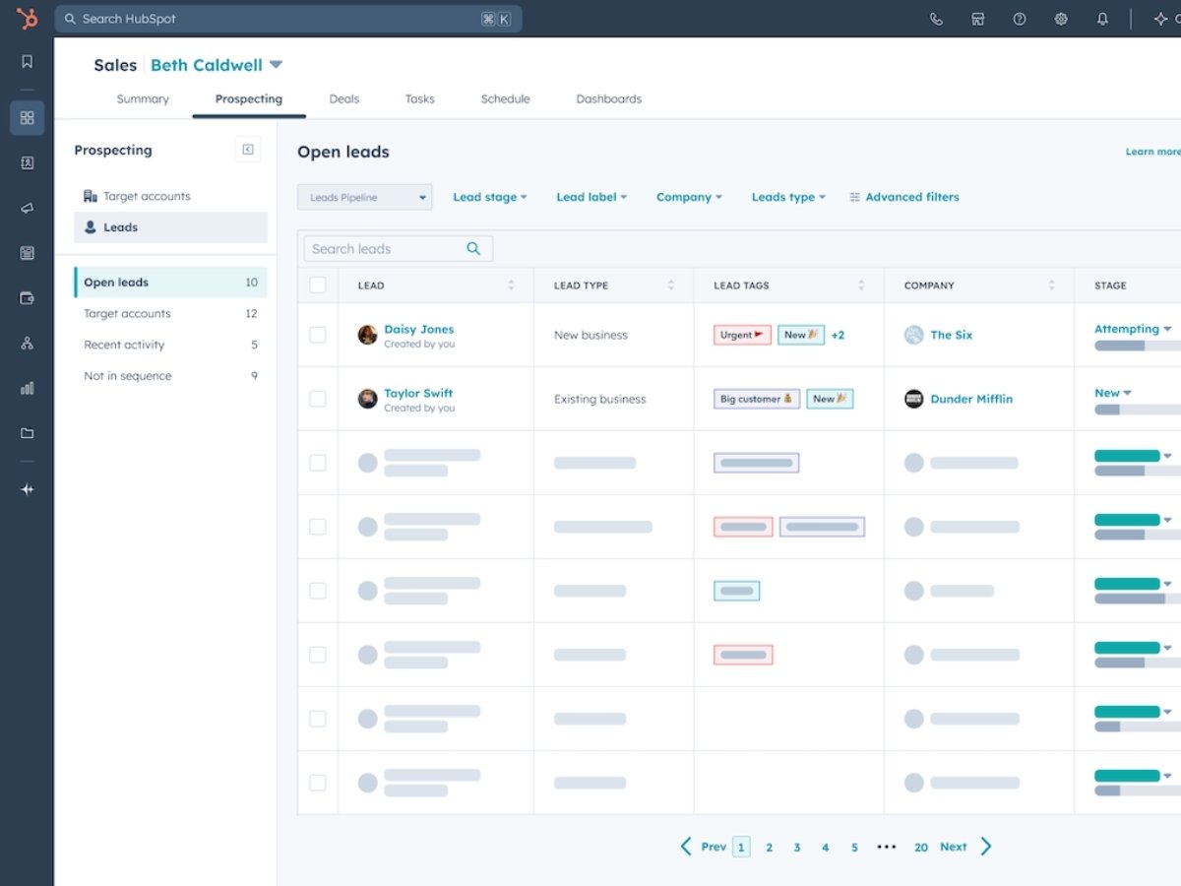Image resolution: width=1181 pixels, height=886 pixels.
Task: Click the Search HubSpot field
Action: tap(288, 19)
